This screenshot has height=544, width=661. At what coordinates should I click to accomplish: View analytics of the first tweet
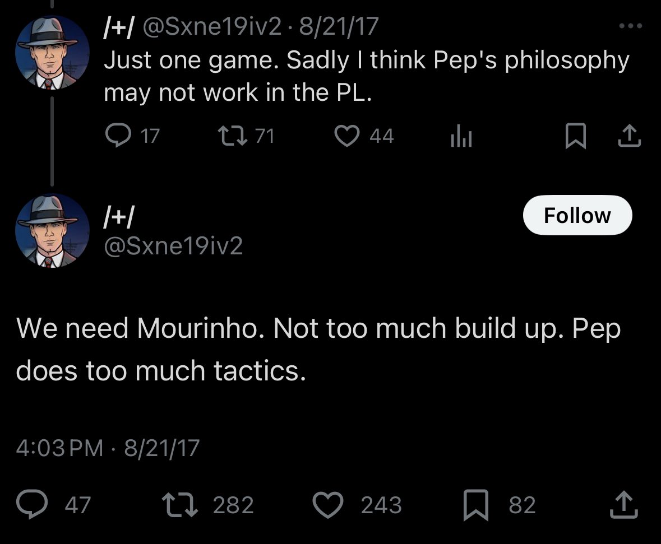coord(461,136)
